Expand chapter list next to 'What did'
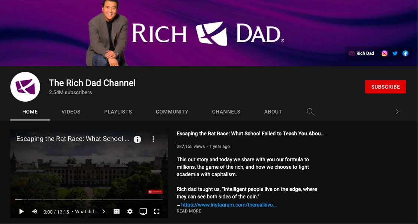Image resolution: width=418 pixels, height=224 pixels. 104,211
